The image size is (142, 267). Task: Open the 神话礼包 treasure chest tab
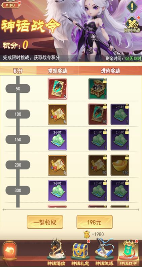pyautogui.click(x=80, y=252)
